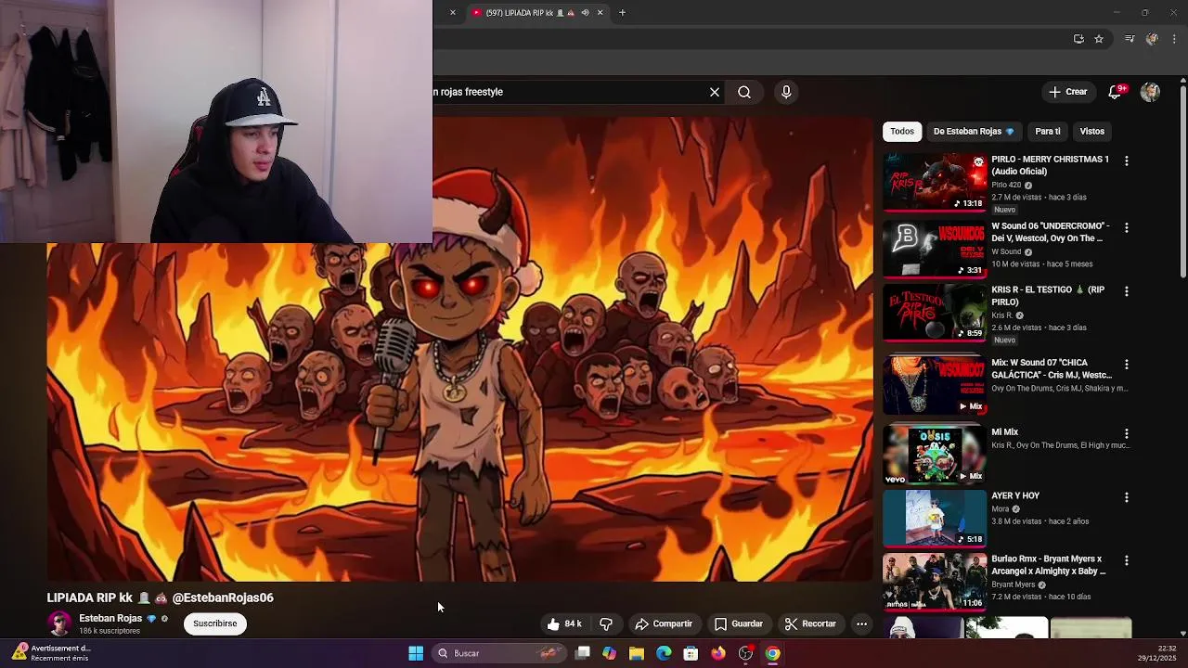1188x668 pixels.
Task: Click Windows taskbar Buscar search box
Action: [499, 653]
